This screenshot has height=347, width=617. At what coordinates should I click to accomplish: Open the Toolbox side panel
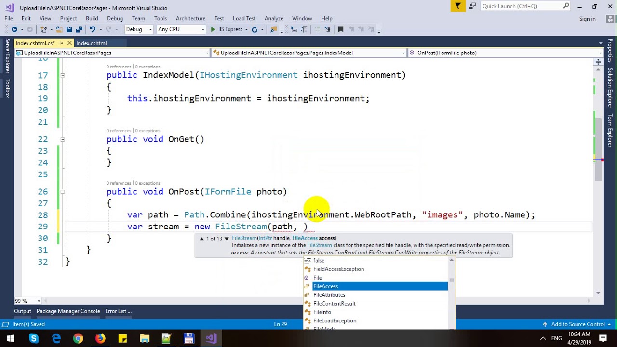pos(7,89)
